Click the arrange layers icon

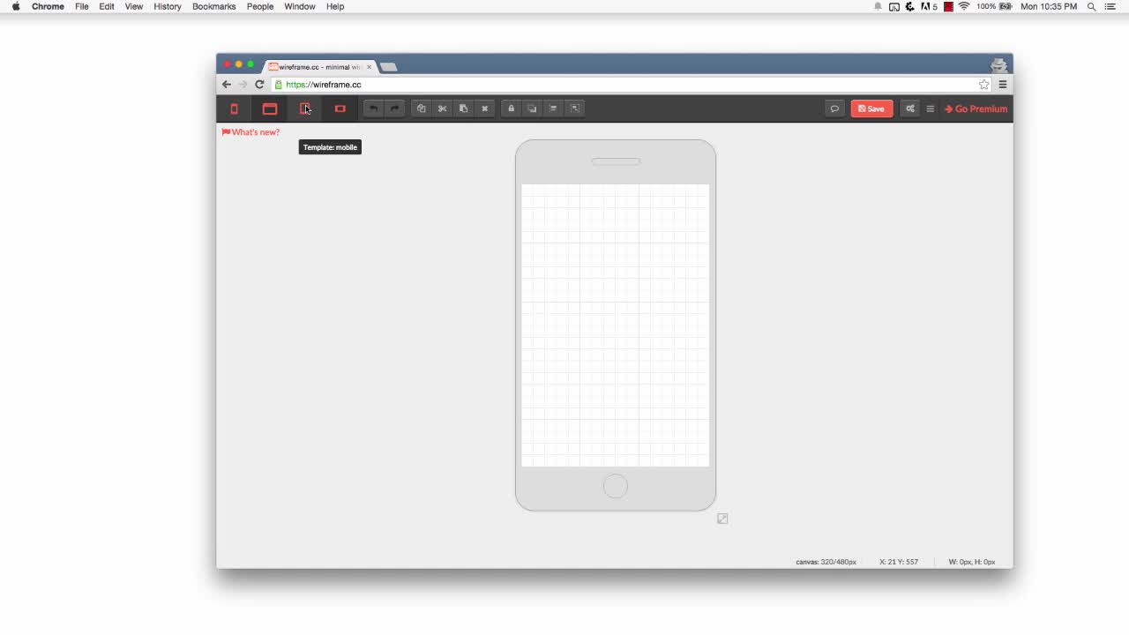pyautogui.click(x=532, y=108)
